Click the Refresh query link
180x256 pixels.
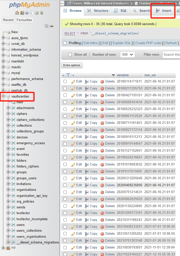click(x=171, y=43)
